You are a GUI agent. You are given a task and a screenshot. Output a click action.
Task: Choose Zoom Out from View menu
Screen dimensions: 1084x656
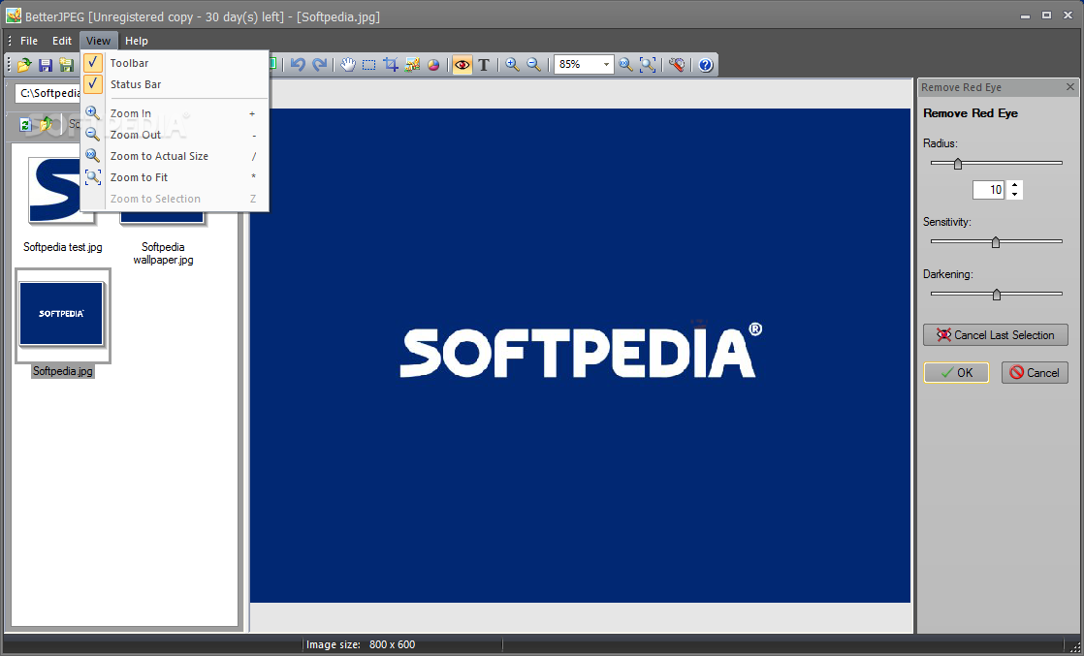click(x=175, y=135)
